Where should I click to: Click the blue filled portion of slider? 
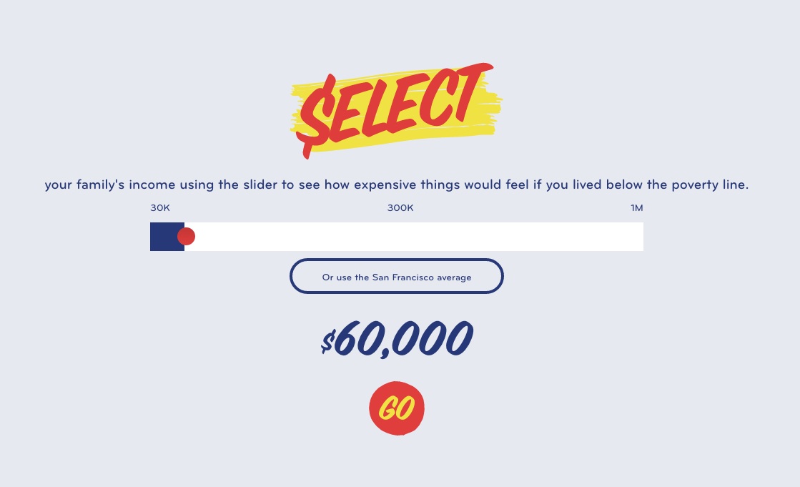163,237
